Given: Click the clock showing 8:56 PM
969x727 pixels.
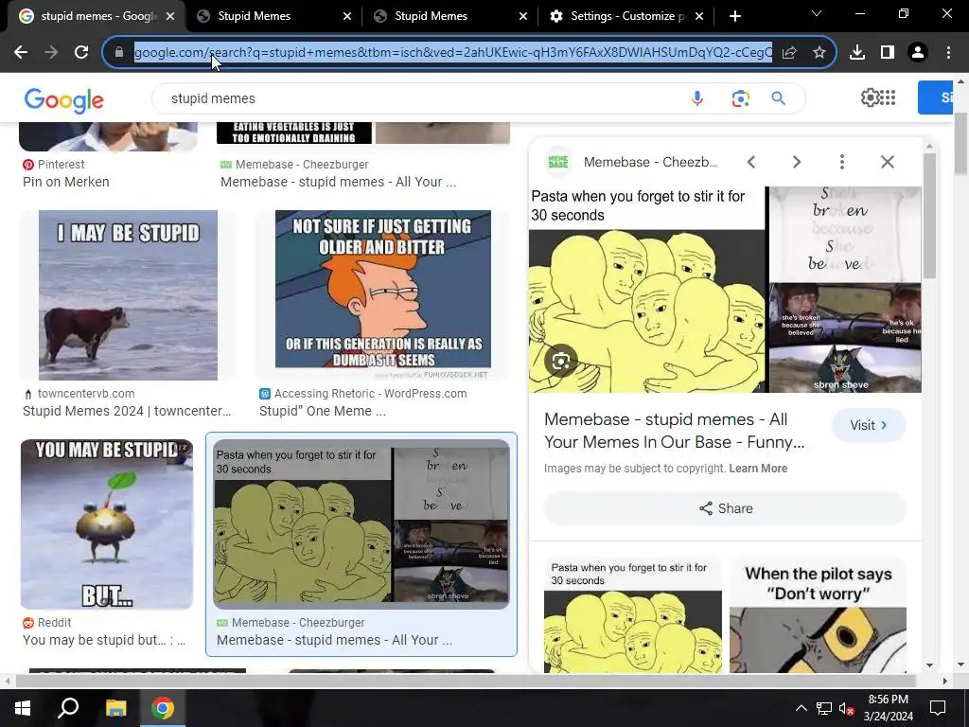Looking at the screenshot, I should [888, 700].
